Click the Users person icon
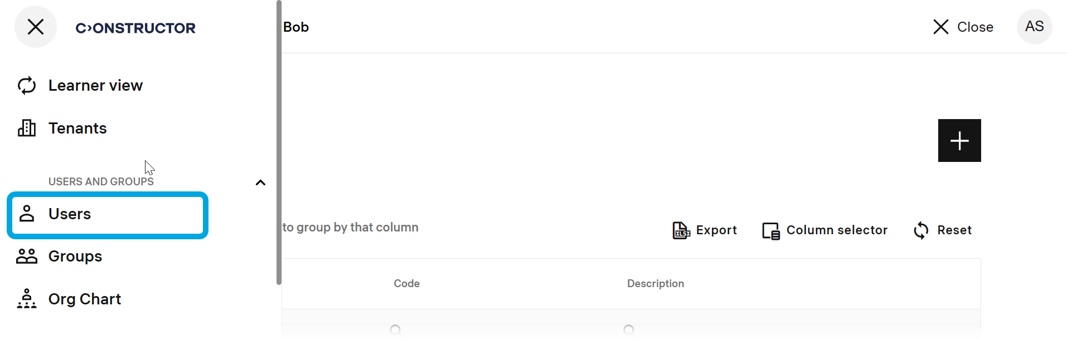This screenshot has height=340, width=1067. [27, 214]
